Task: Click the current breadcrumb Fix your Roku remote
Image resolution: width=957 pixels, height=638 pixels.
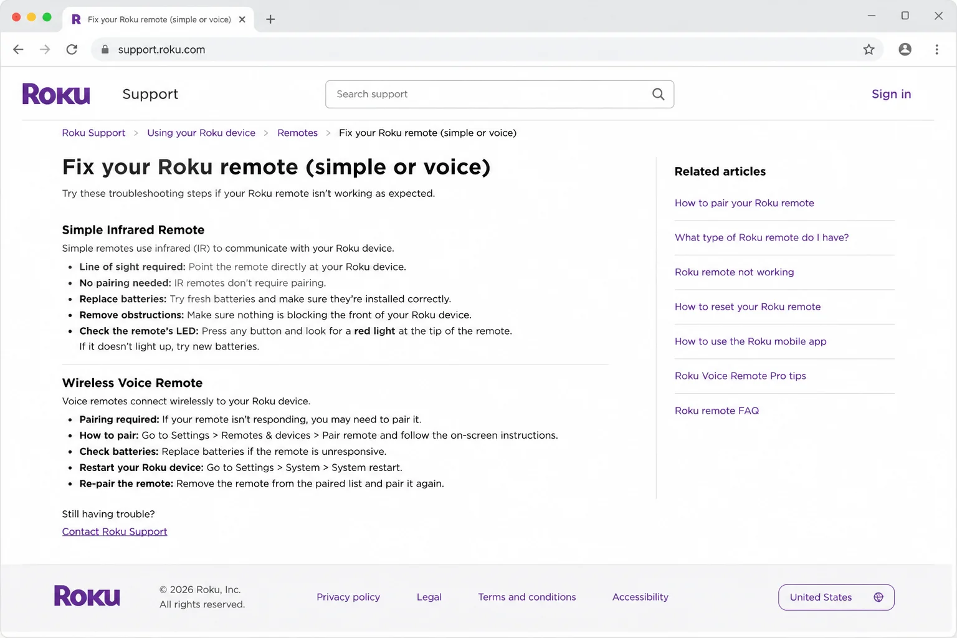Action: click(427, 133)
